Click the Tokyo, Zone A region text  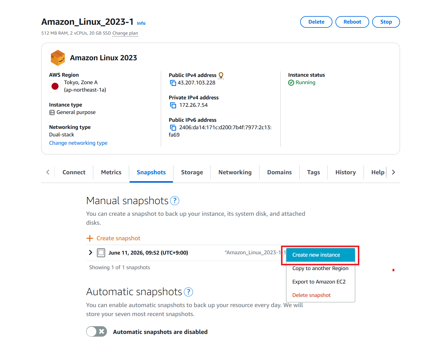point(81,82)
